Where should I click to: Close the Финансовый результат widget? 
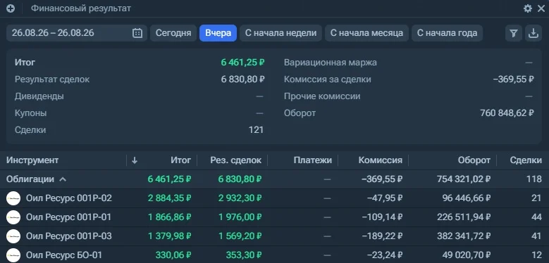pos(541,8)
